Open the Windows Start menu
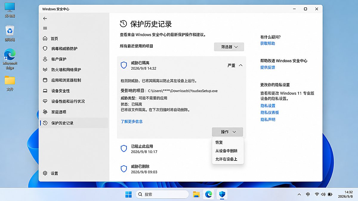This screenshot has width=358, height=201. [x=129, y=194]
